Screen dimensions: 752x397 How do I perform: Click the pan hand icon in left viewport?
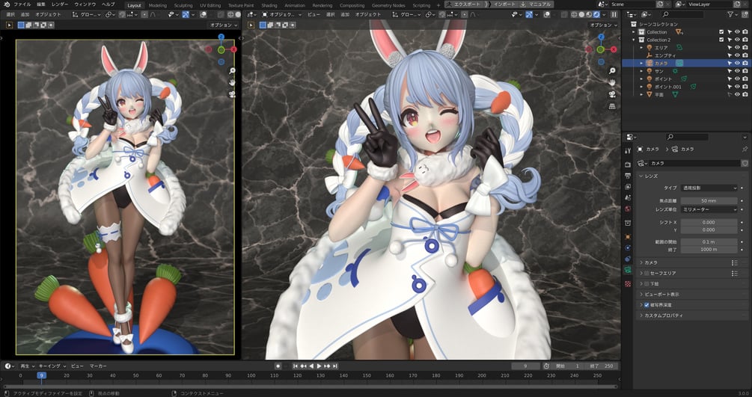click(x=232, y=82)
